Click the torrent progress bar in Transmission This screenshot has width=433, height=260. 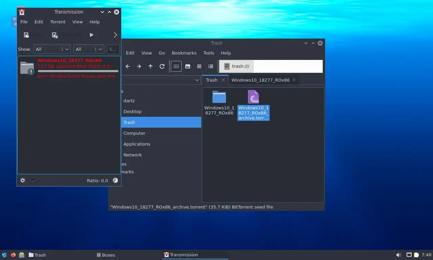click(x=78, y=71)
